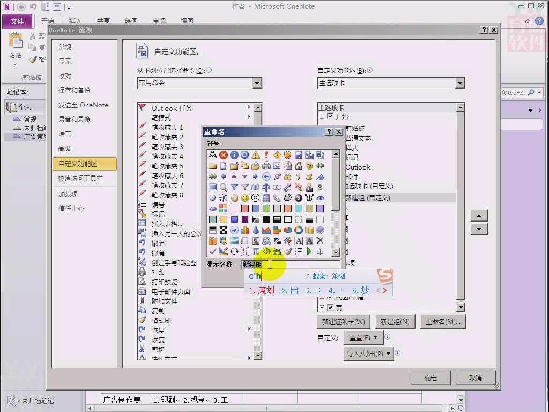Image resolution: width=549 pixels, height=412 pixels.
Task: Choose the key symbol
Action: (x=298, y=176)
